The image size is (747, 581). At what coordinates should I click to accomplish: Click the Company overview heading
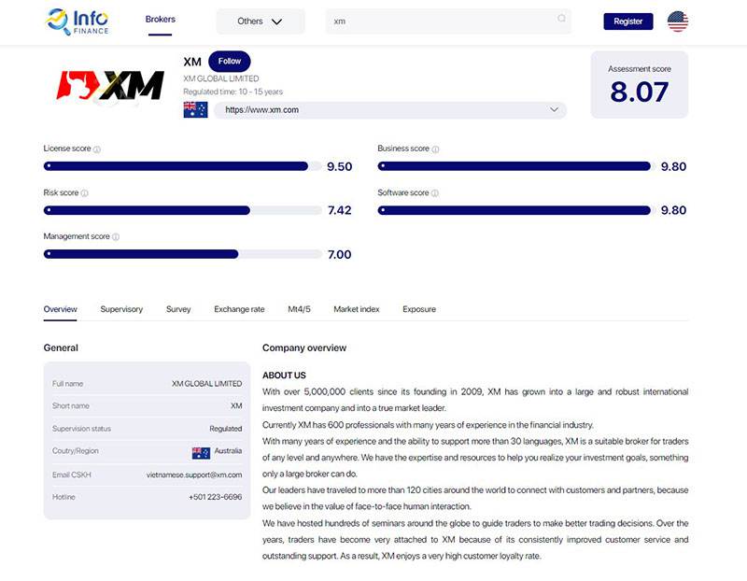[304, 347]
